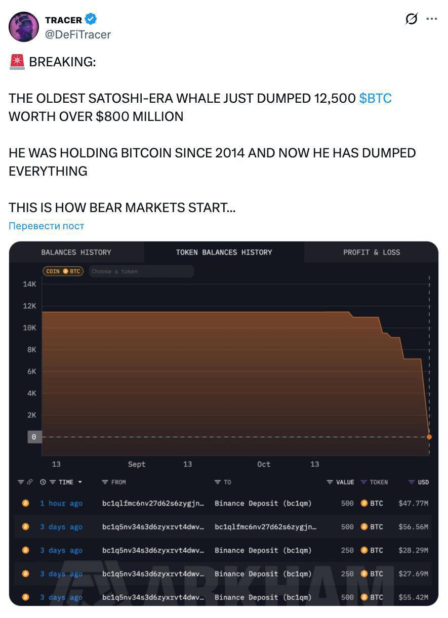448x618 pixels.
Task: Open the @DeFiTracer handle link
Action: point(78,34)
